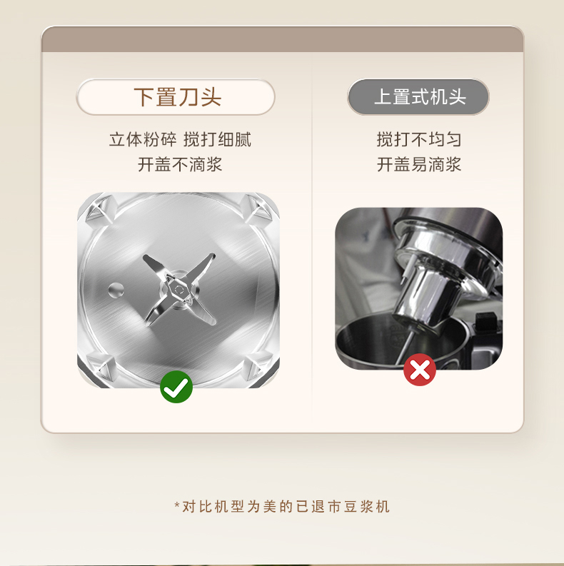Open the stainless blade base image
The image size is (564, 566).
[178, 290]
